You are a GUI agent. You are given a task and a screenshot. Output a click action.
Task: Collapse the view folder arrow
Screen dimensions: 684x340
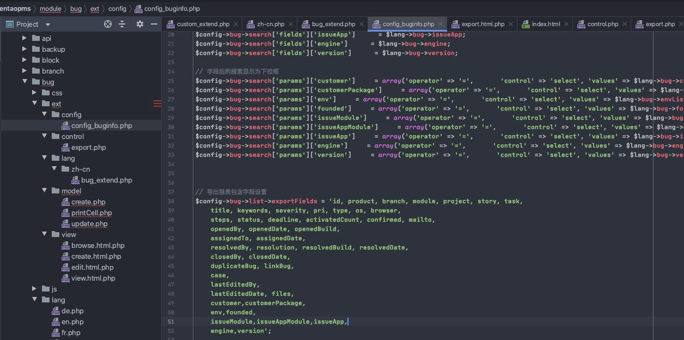(44, 234)
